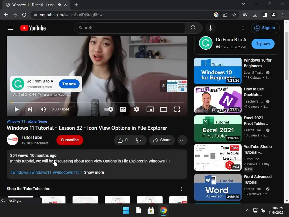Viewport: 289px width, 217px height.
Task: Open Windows 10 for Beginners video thumbnail
Action: tap(218, 71)
